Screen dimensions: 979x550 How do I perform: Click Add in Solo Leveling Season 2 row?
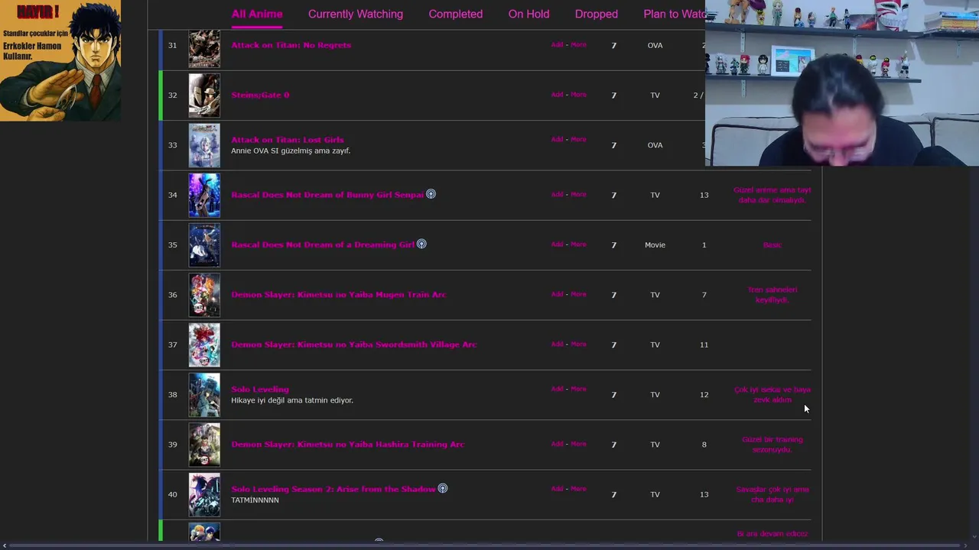(557, 489)
